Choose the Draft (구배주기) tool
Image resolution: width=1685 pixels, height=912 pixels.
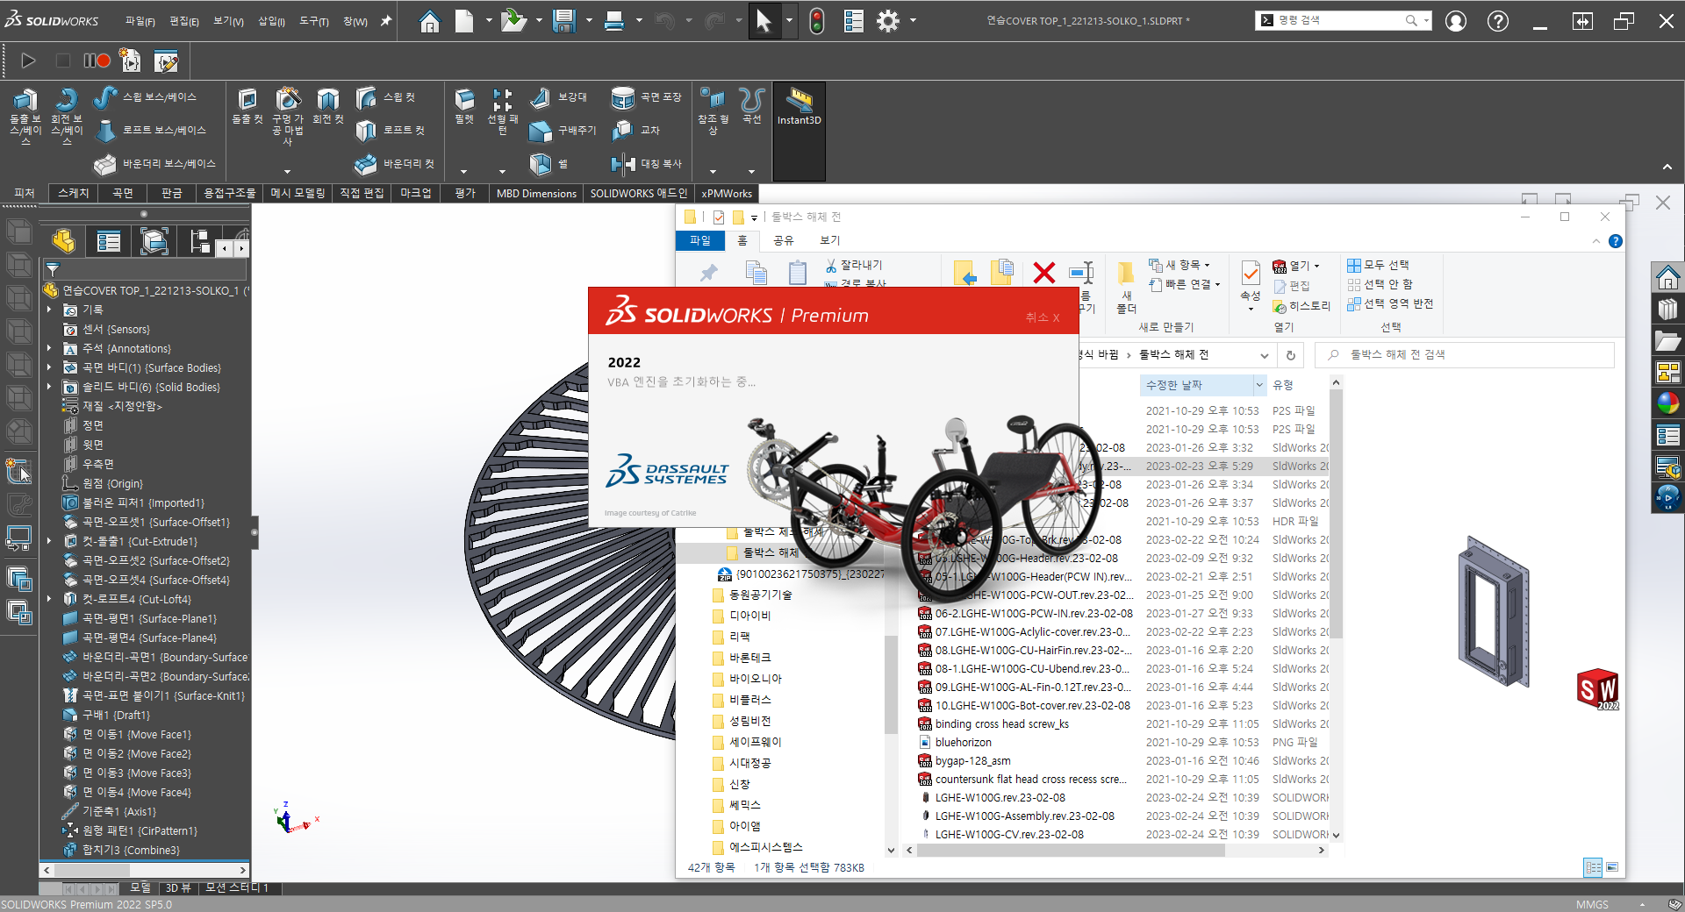tap(563, 130)
